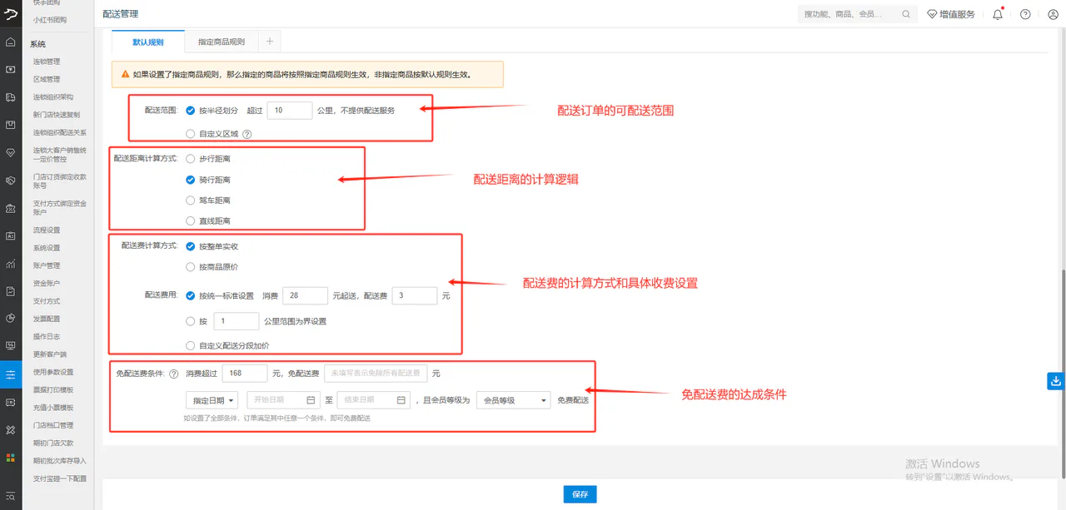Click the 未填写表示免除所有配送费 field
Screen dimensions: 1066x510
tap(376, 374)
